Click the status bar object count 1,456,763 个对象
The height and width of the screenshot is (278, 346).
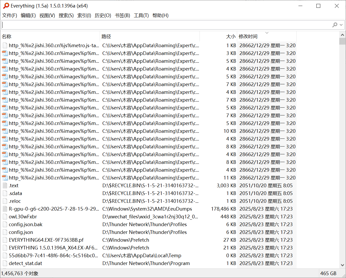pyautogui.click(x=20, y=273)
